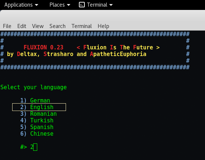Select the Turkish language option
The height and width of the screenshot is (160, 205).
click(x=37, y=121)
